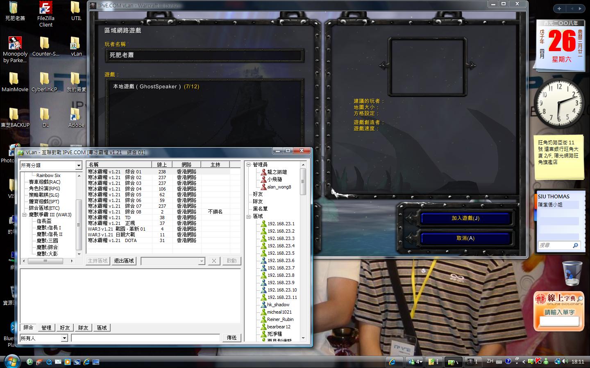Open the Recycle Bin on the desktop

(x=572, y=273)
